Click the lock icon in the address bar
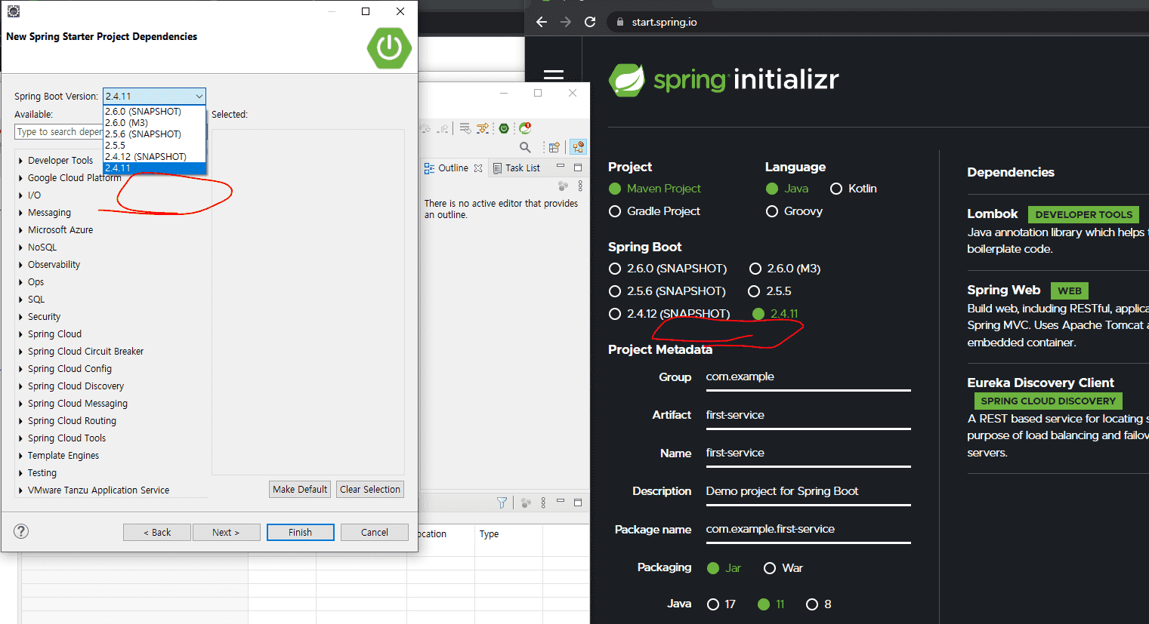Image resolution: width=1149 pixels, height=624 pixels. (x=619, y=22)
